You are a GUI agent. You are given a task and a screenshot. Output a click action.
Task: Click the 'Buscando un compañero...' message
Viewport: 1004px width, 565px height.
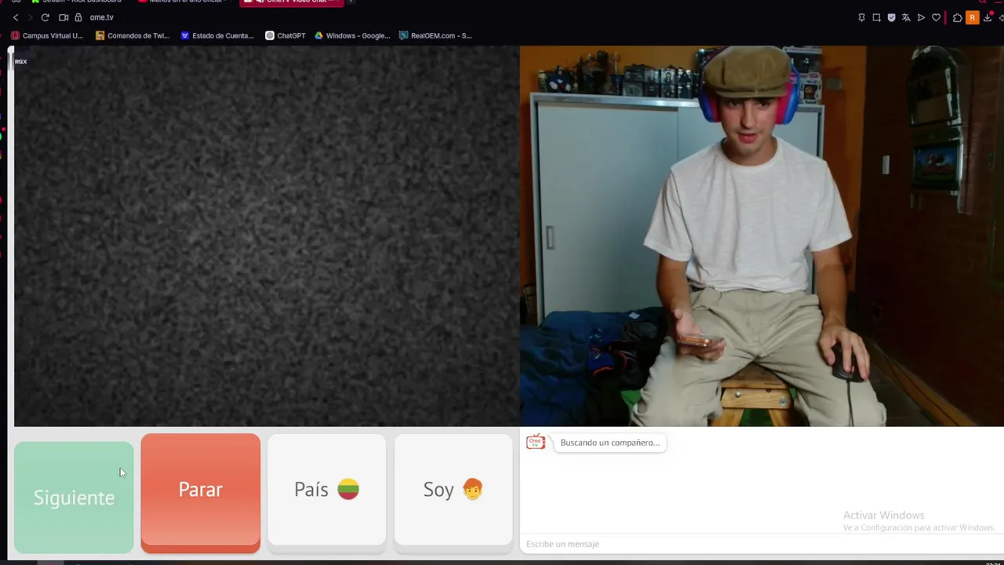coord(610,443)
